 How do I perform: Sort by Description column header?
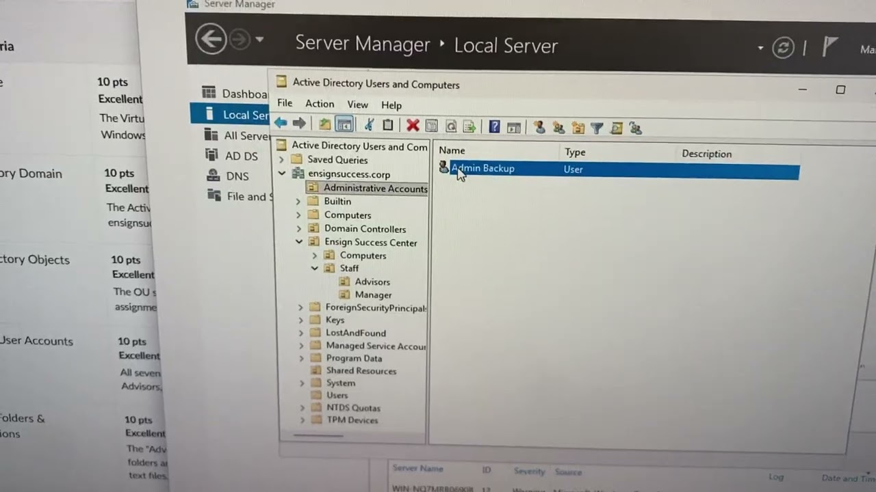tap(706, 154)
